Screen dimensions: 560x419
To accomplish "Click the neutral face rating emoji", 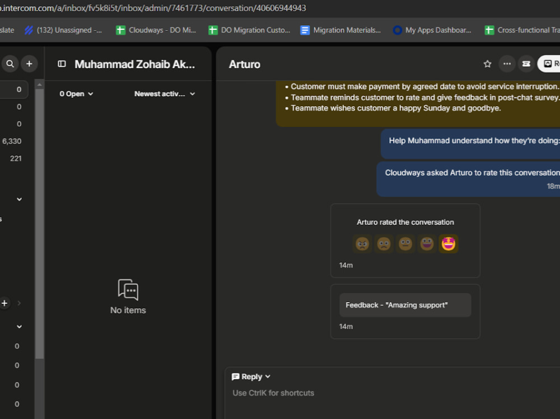I will tap(405, 244).
